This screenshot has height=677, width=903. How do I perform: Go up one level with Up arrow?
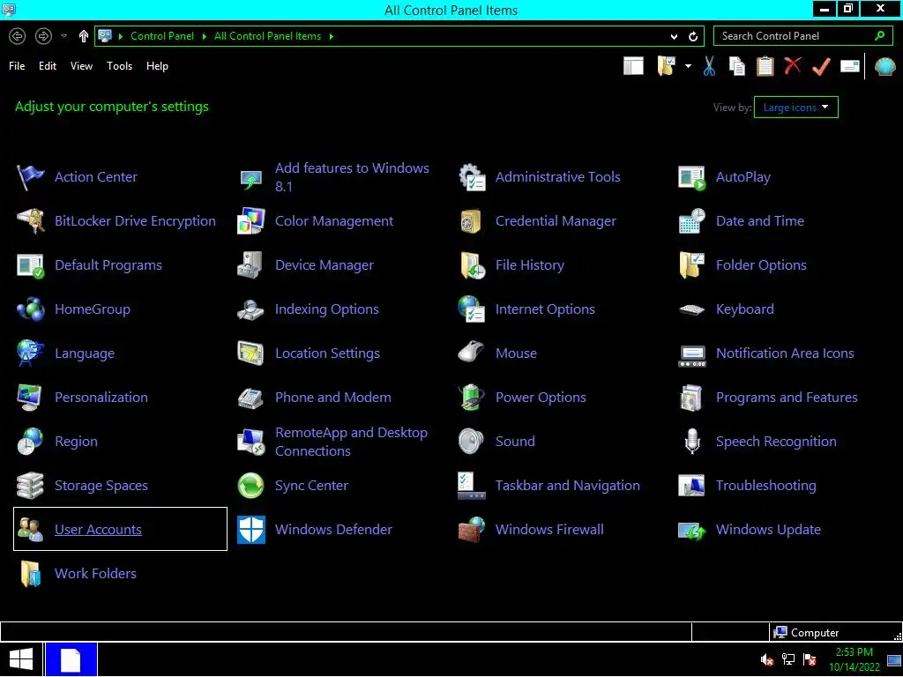pos(84,36)
